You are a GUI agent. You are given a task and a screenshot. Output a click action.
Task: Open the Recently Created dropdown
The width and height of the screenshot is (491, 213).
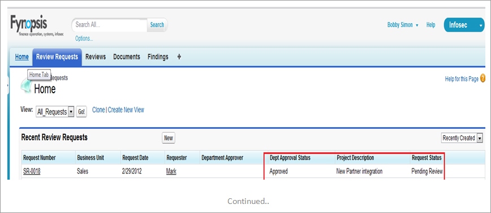[x=462, y=138]
